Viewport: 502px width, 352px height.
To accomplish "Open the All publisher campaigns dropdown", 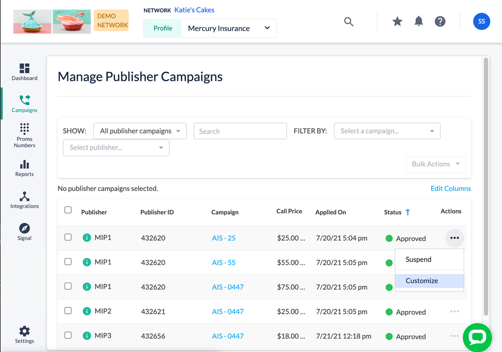I will (140, 131).
